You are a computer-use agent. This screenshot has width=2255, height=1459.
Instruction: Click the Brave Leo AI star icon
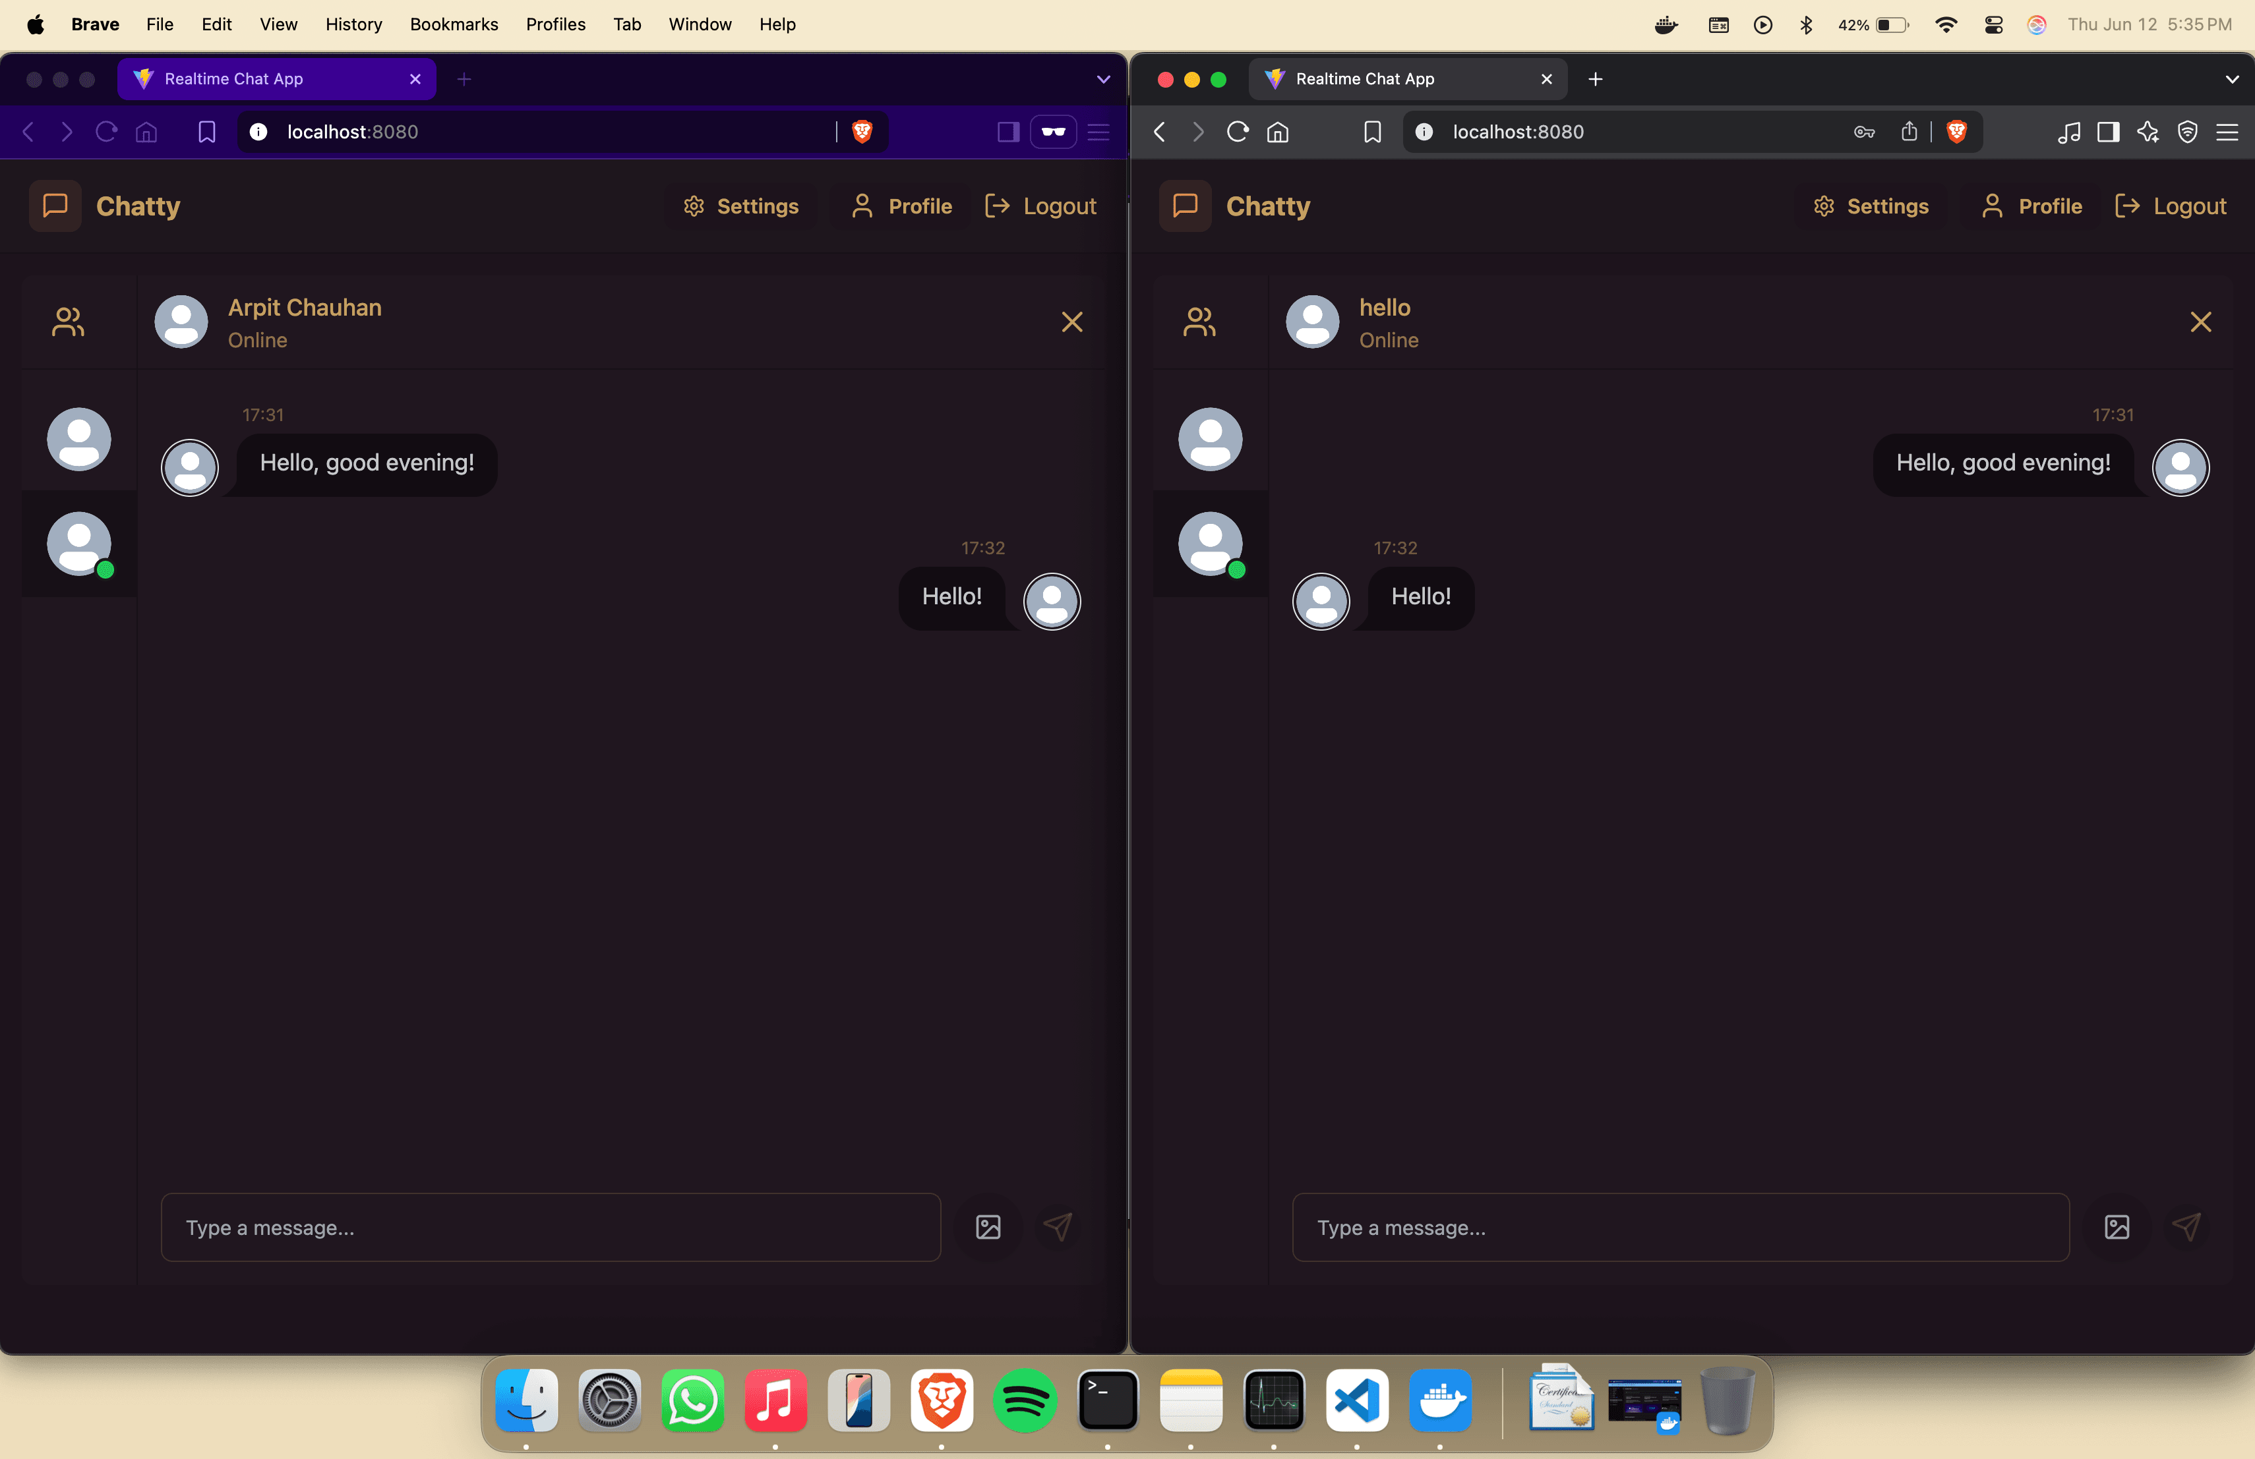point(2148,132)
